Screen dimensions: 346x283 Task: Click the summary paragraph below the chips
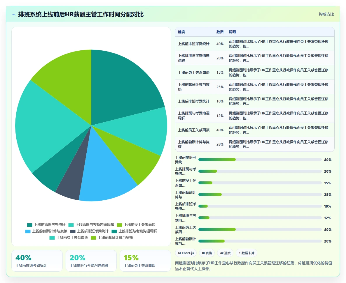pyautogui.click(x=254, y=266)
